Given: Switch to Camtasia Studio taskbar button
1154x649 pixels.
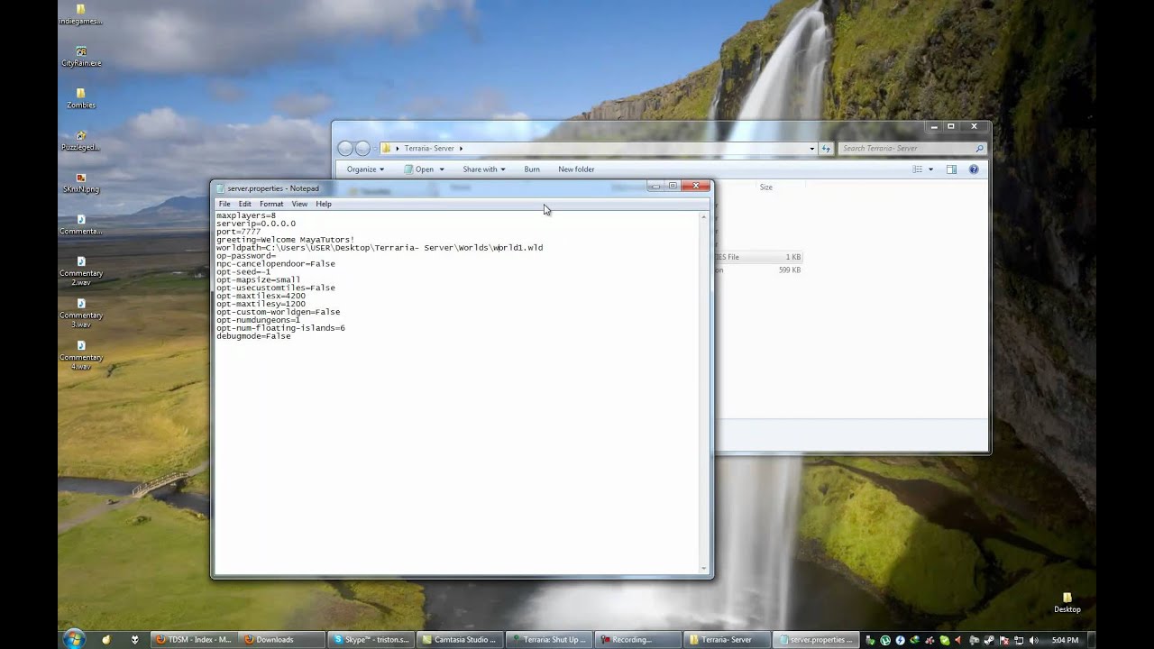Looking at the screenshot, I should point(459,640).
